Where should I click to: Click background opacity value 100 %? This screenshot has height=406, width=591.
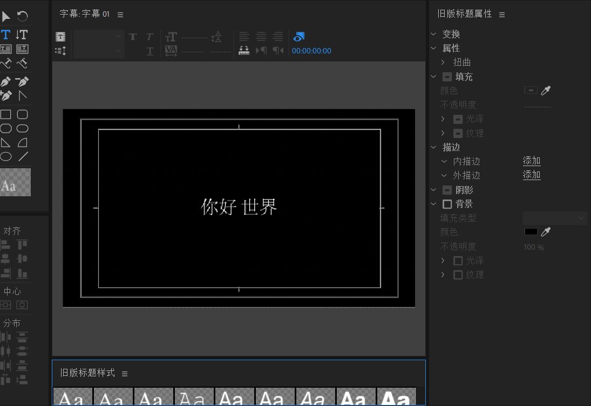pyautogui.click(x=534, y=247)
